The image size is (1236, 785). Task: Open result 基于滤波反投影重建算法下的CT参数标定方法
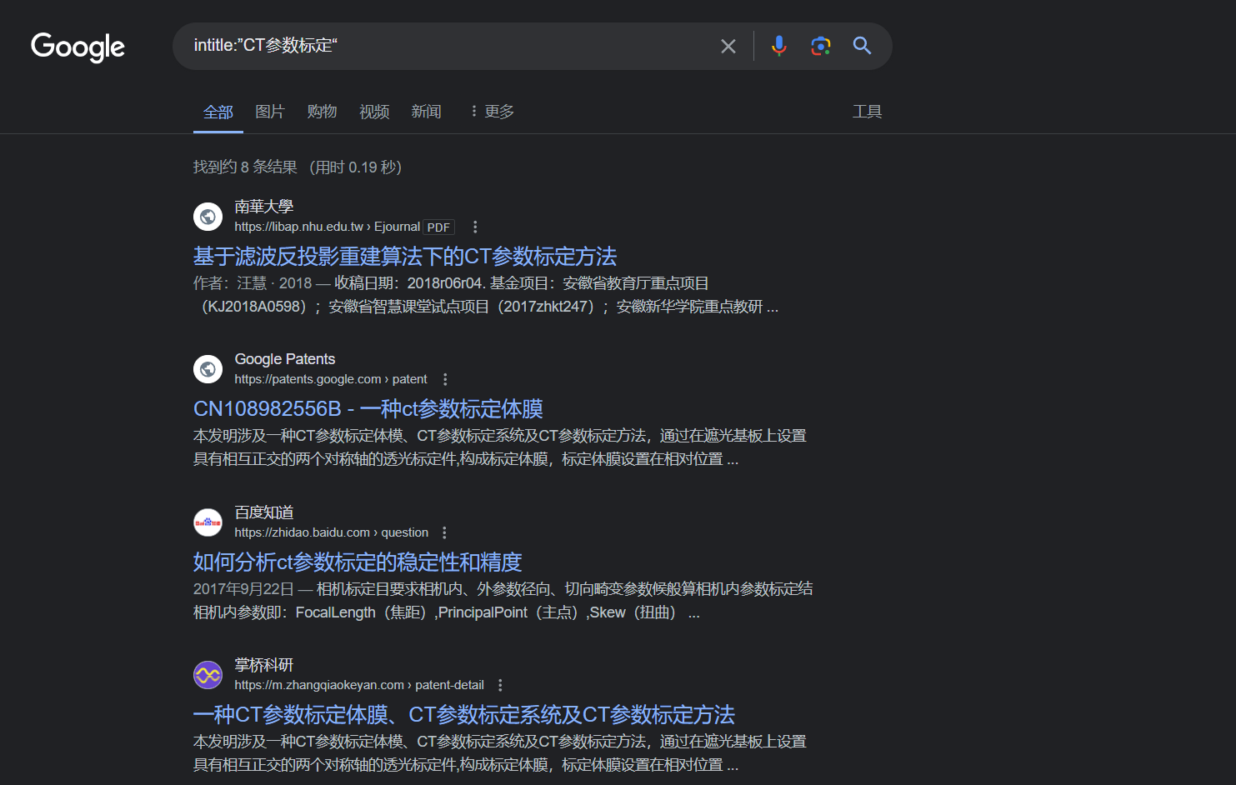coord(405,256)
